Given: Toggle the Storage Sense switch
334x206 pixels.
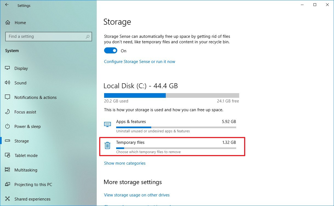Looking at the screenshot, I should tap(110, 50).
